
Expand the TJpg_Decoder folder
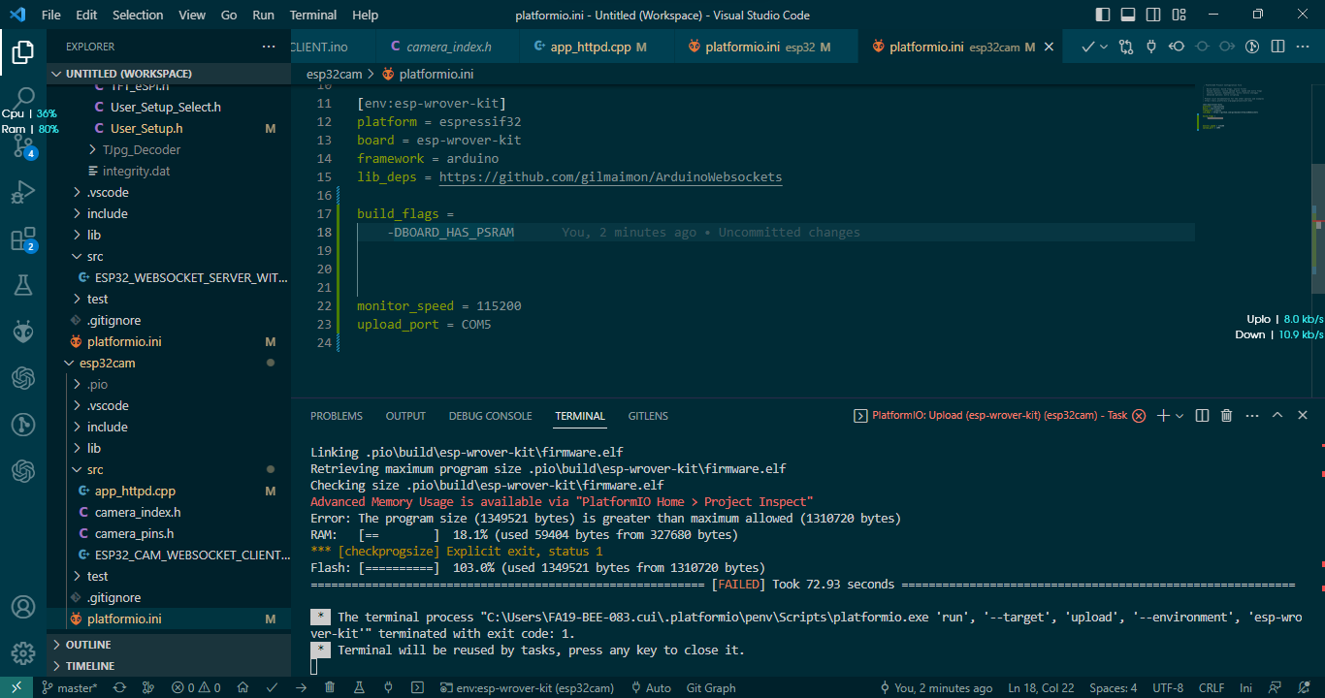169,149
